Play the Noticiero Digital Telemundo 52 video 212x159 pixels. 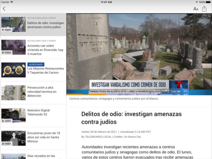(7, 121)
